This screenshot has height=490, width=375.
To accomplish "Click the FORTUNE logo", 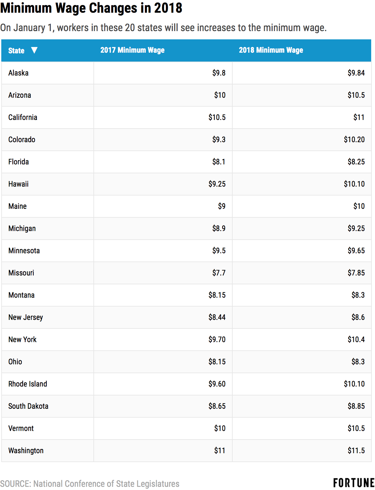I will coord(354,483).
